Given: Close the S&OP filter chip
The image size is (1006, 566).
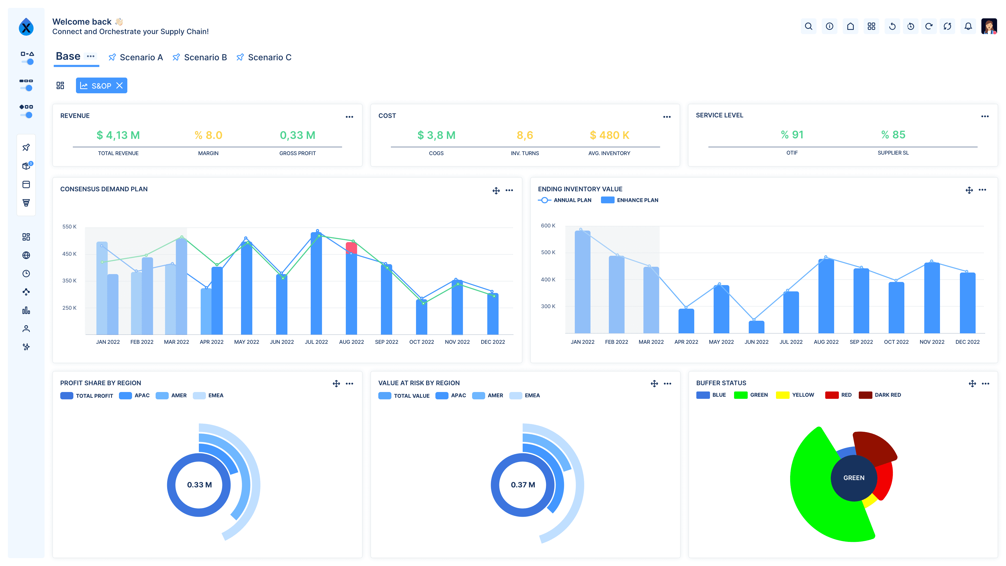Looking at the screenshot, I should coord(119,85).
